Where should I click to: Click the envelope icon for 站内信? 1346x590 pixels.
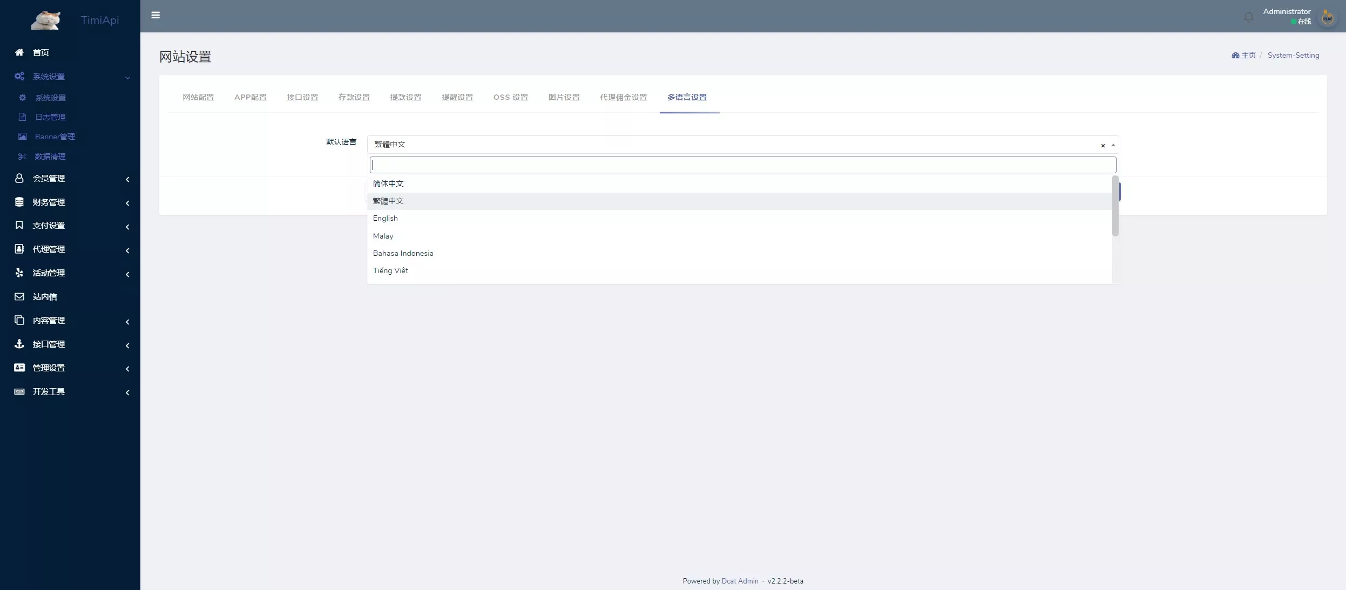pos(19,297)
